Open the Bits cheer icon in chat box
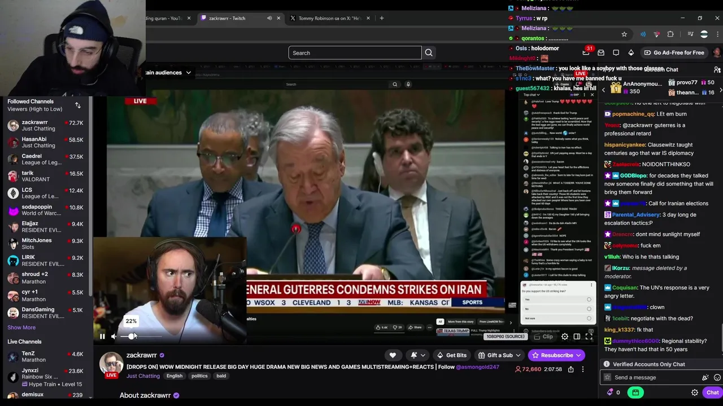The width and height of the screenshot is (723, 406). click(x=705, y=377)
